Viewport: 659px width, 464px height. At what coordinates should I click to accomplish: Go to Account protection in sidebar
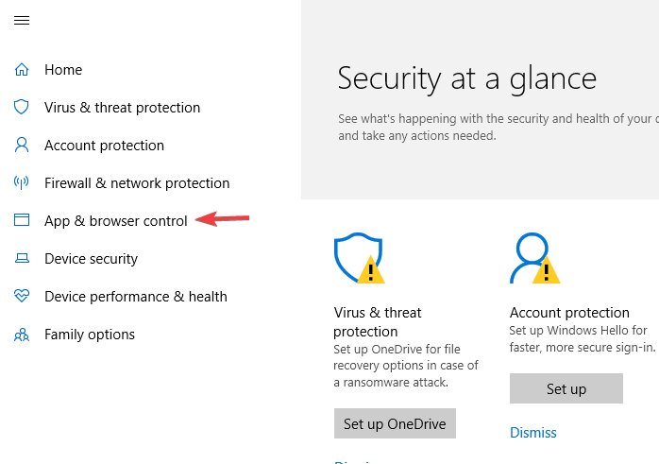104,146
